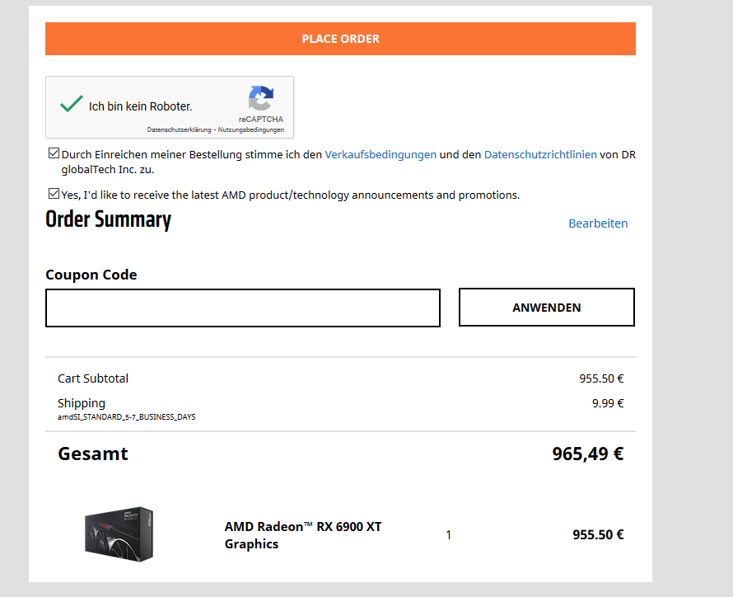Open the Verkaufsbedingungen link
The image size is (733, 597).
[381, 154]
